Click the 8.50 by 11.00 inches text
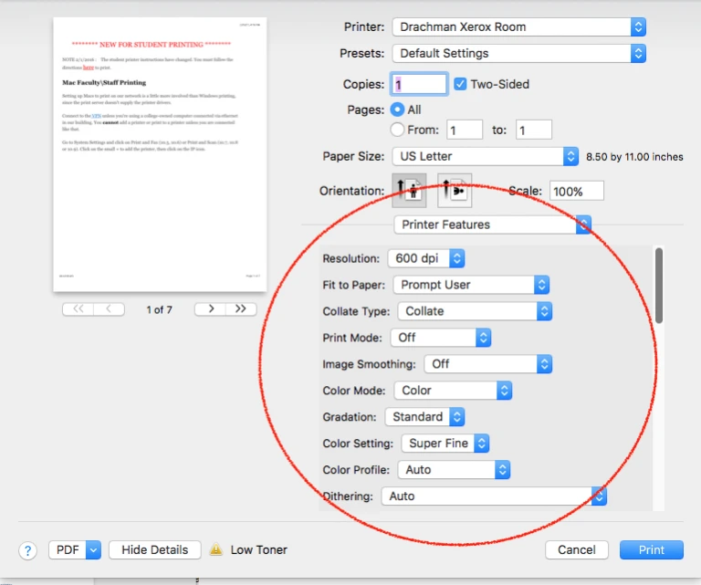Screen dimensions: 701x585 pos(634,157)
